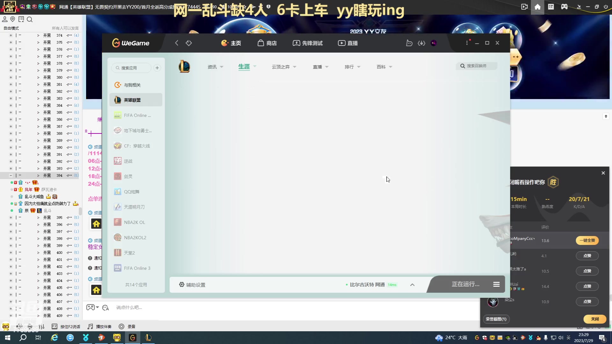Open the WeGame 商店 store tab
The height and width of the screenshot is (344, 612).
click(267, 43)
